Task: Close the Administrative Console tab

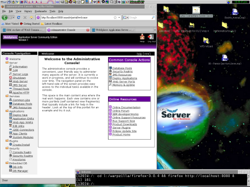Action: click(x=88, y=30)
